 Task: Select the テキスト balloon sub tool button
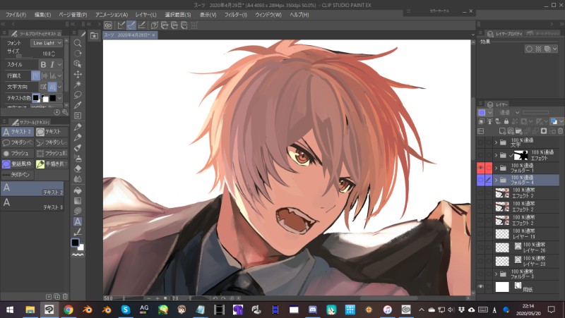tap(52, 132)
